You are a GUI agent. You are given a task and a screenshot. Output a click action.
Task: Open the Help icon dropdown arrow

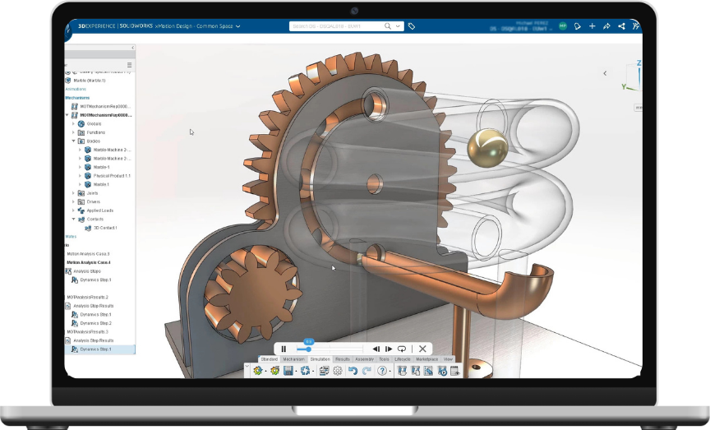[x=390, y=371]
